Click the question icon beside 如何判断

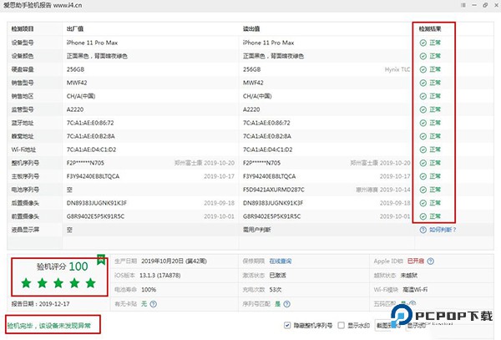(423, 230)
